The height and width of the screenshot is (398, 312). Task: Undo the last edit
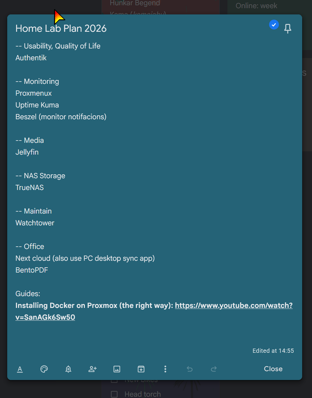[x=190, y=369]
